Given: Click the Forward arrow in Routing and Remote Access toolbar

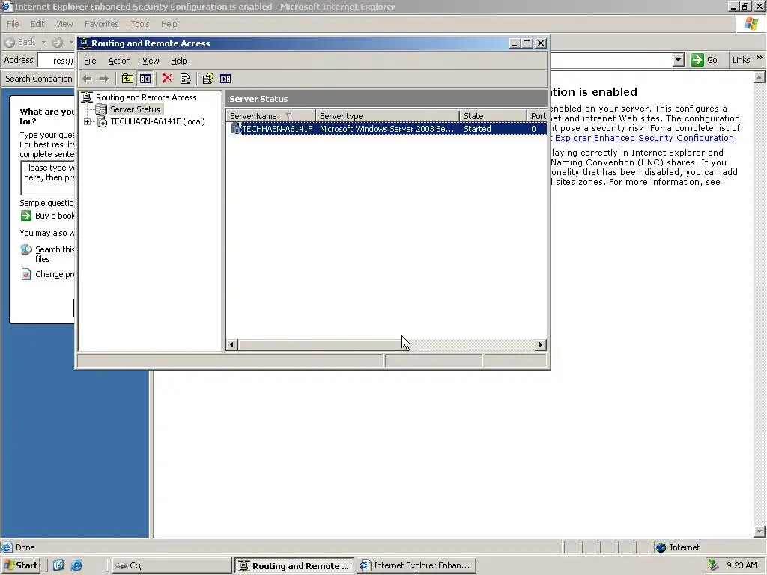Looking at the screenshot, I should [x=103, y=79].
